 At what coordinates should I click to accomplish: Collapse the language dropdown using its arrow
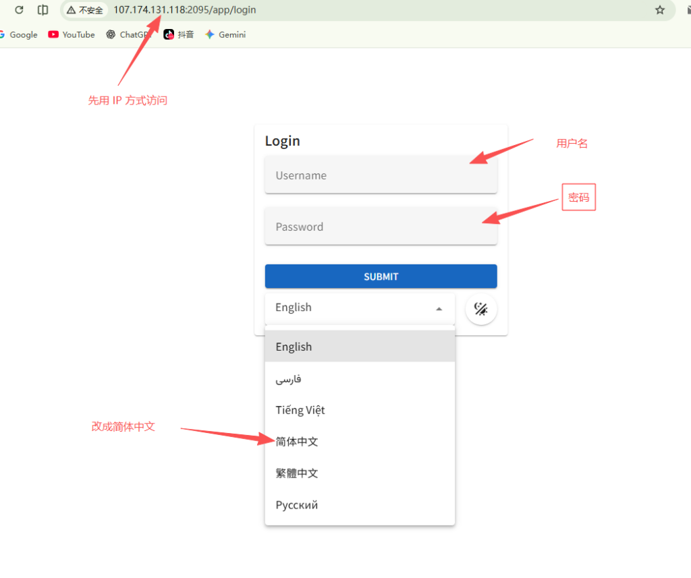click(x=439, y=308)
